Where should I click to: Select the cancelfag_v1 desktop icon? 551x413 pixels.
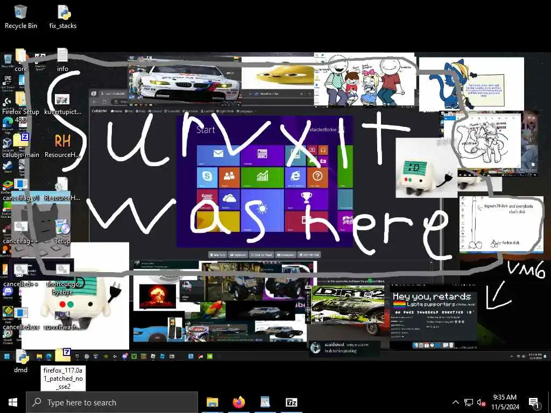(x=21, y=190)
